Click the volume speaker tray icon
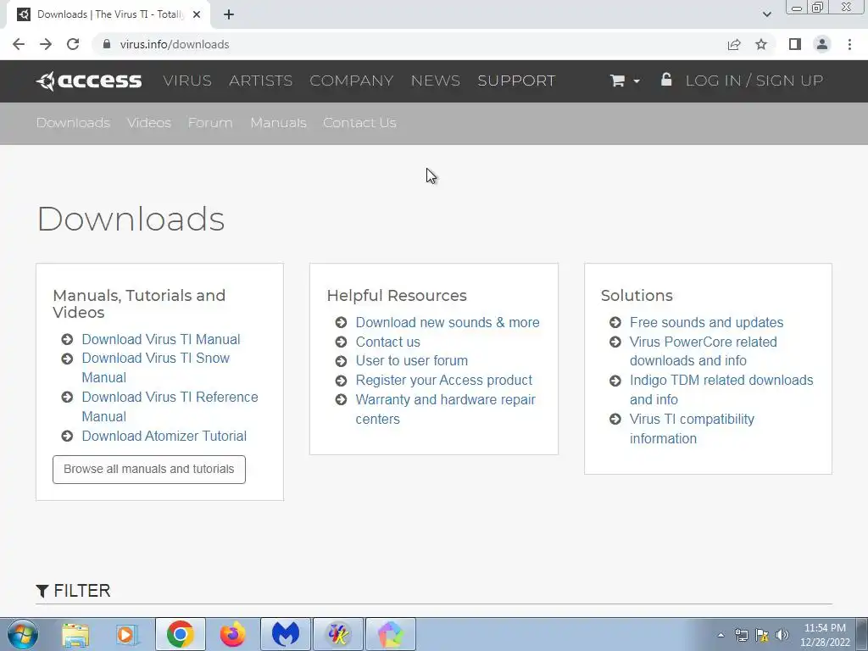868x651 pixels. (782, 635)
